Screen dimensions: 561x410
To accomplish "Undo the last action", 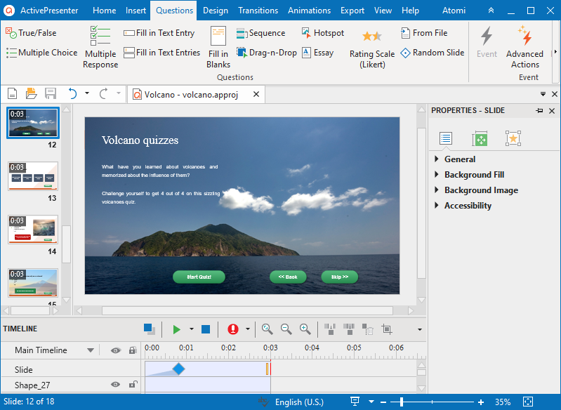I will pos(72,94).
